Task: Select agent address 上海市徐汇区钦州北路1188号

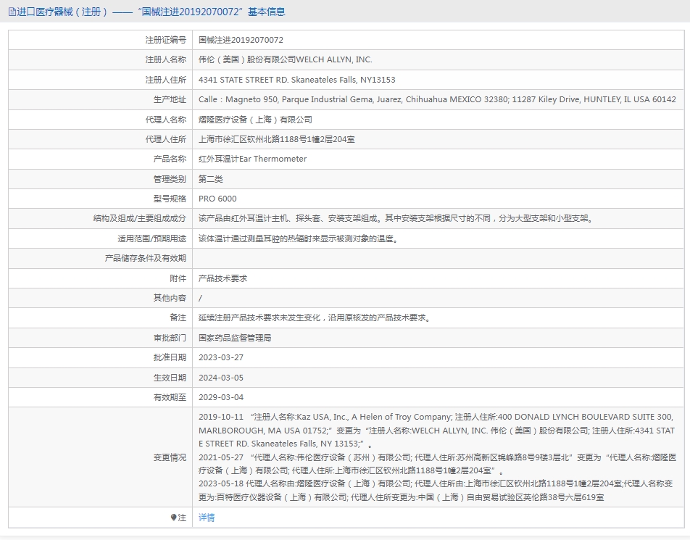Action: 276,139
